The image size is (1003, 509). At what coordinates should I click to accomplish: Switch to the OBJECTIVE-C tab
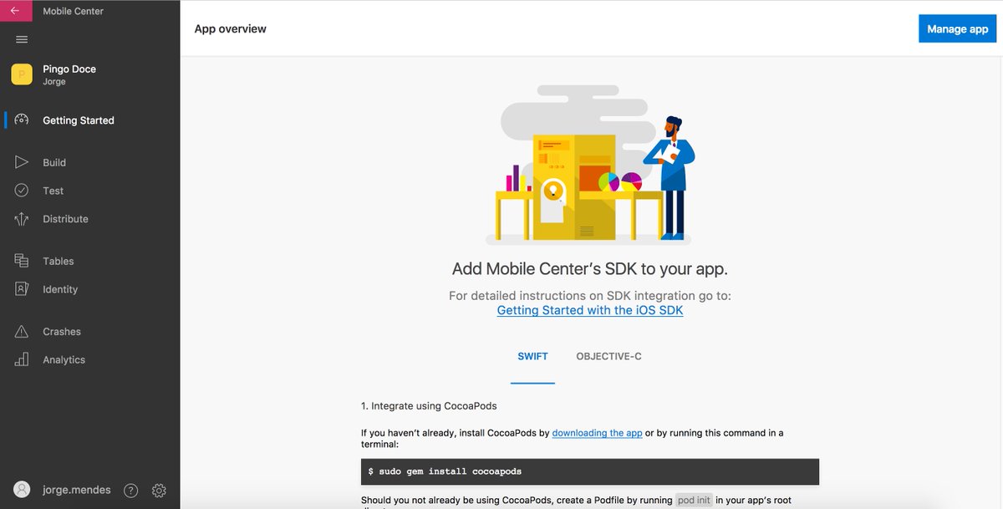point(608,357)
